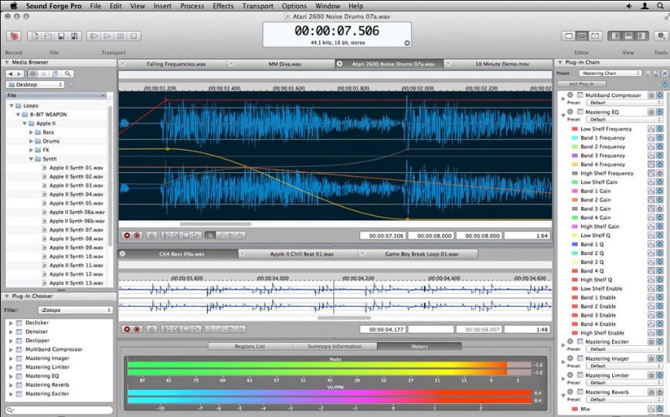Open the Effects menu
This screenshot has height=417, width=670.
pos(223,6)
